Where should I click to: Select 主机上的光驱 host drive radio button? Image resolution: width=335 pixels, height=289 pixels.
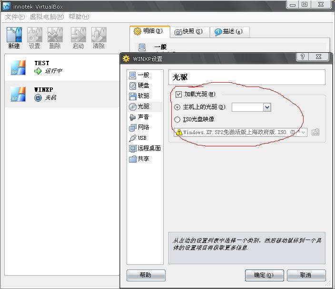pyautogui.click(x=177, y=107)
